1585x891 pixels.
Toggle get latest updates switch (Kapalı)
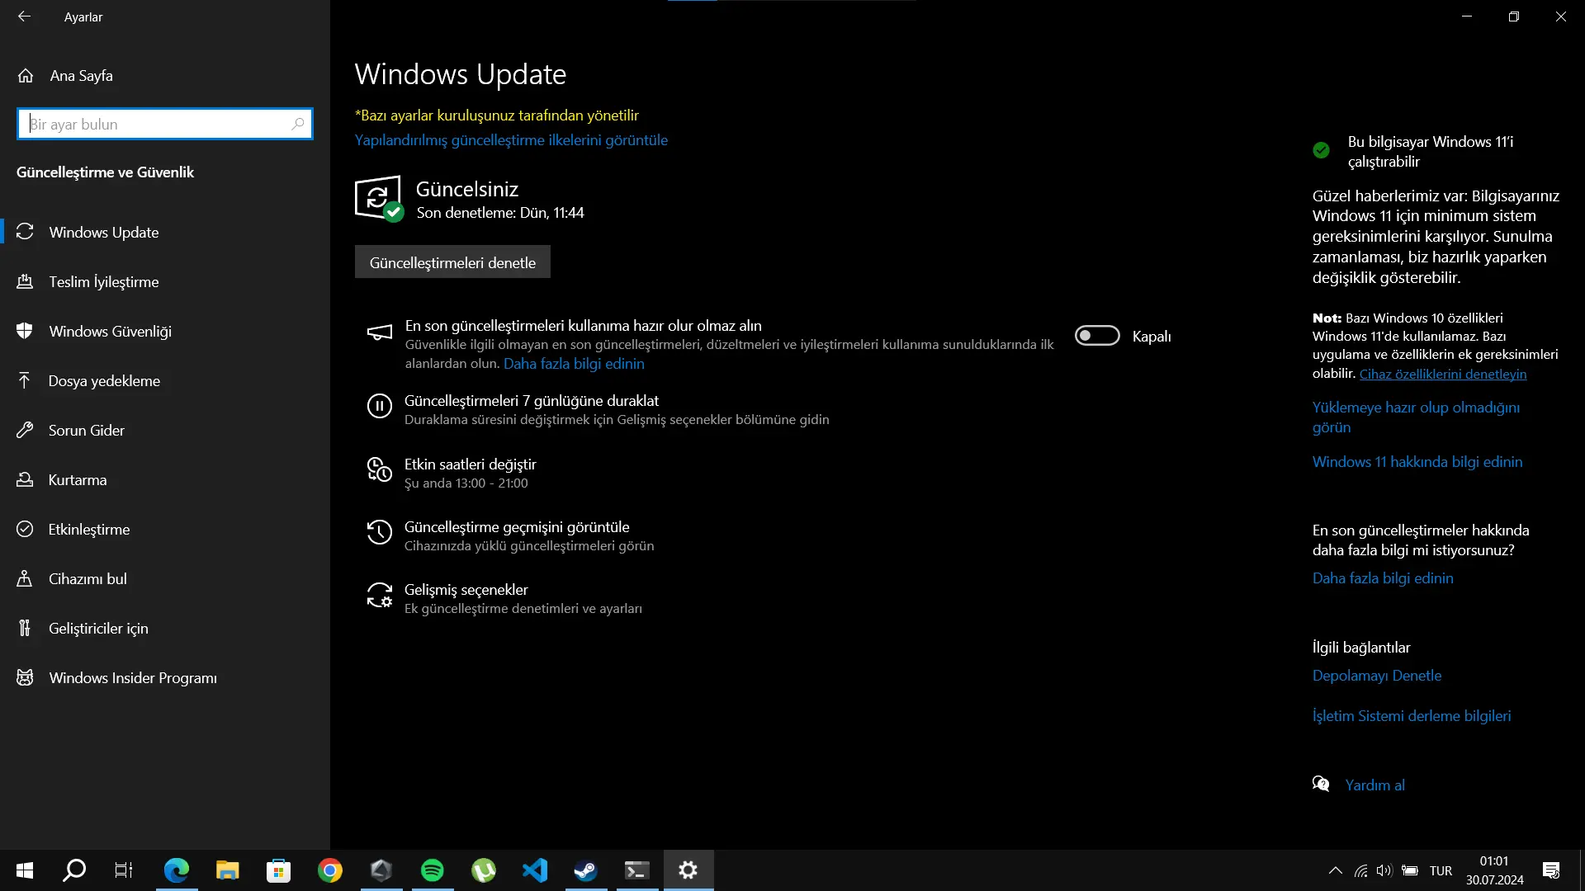click(x=1097, y=336)
